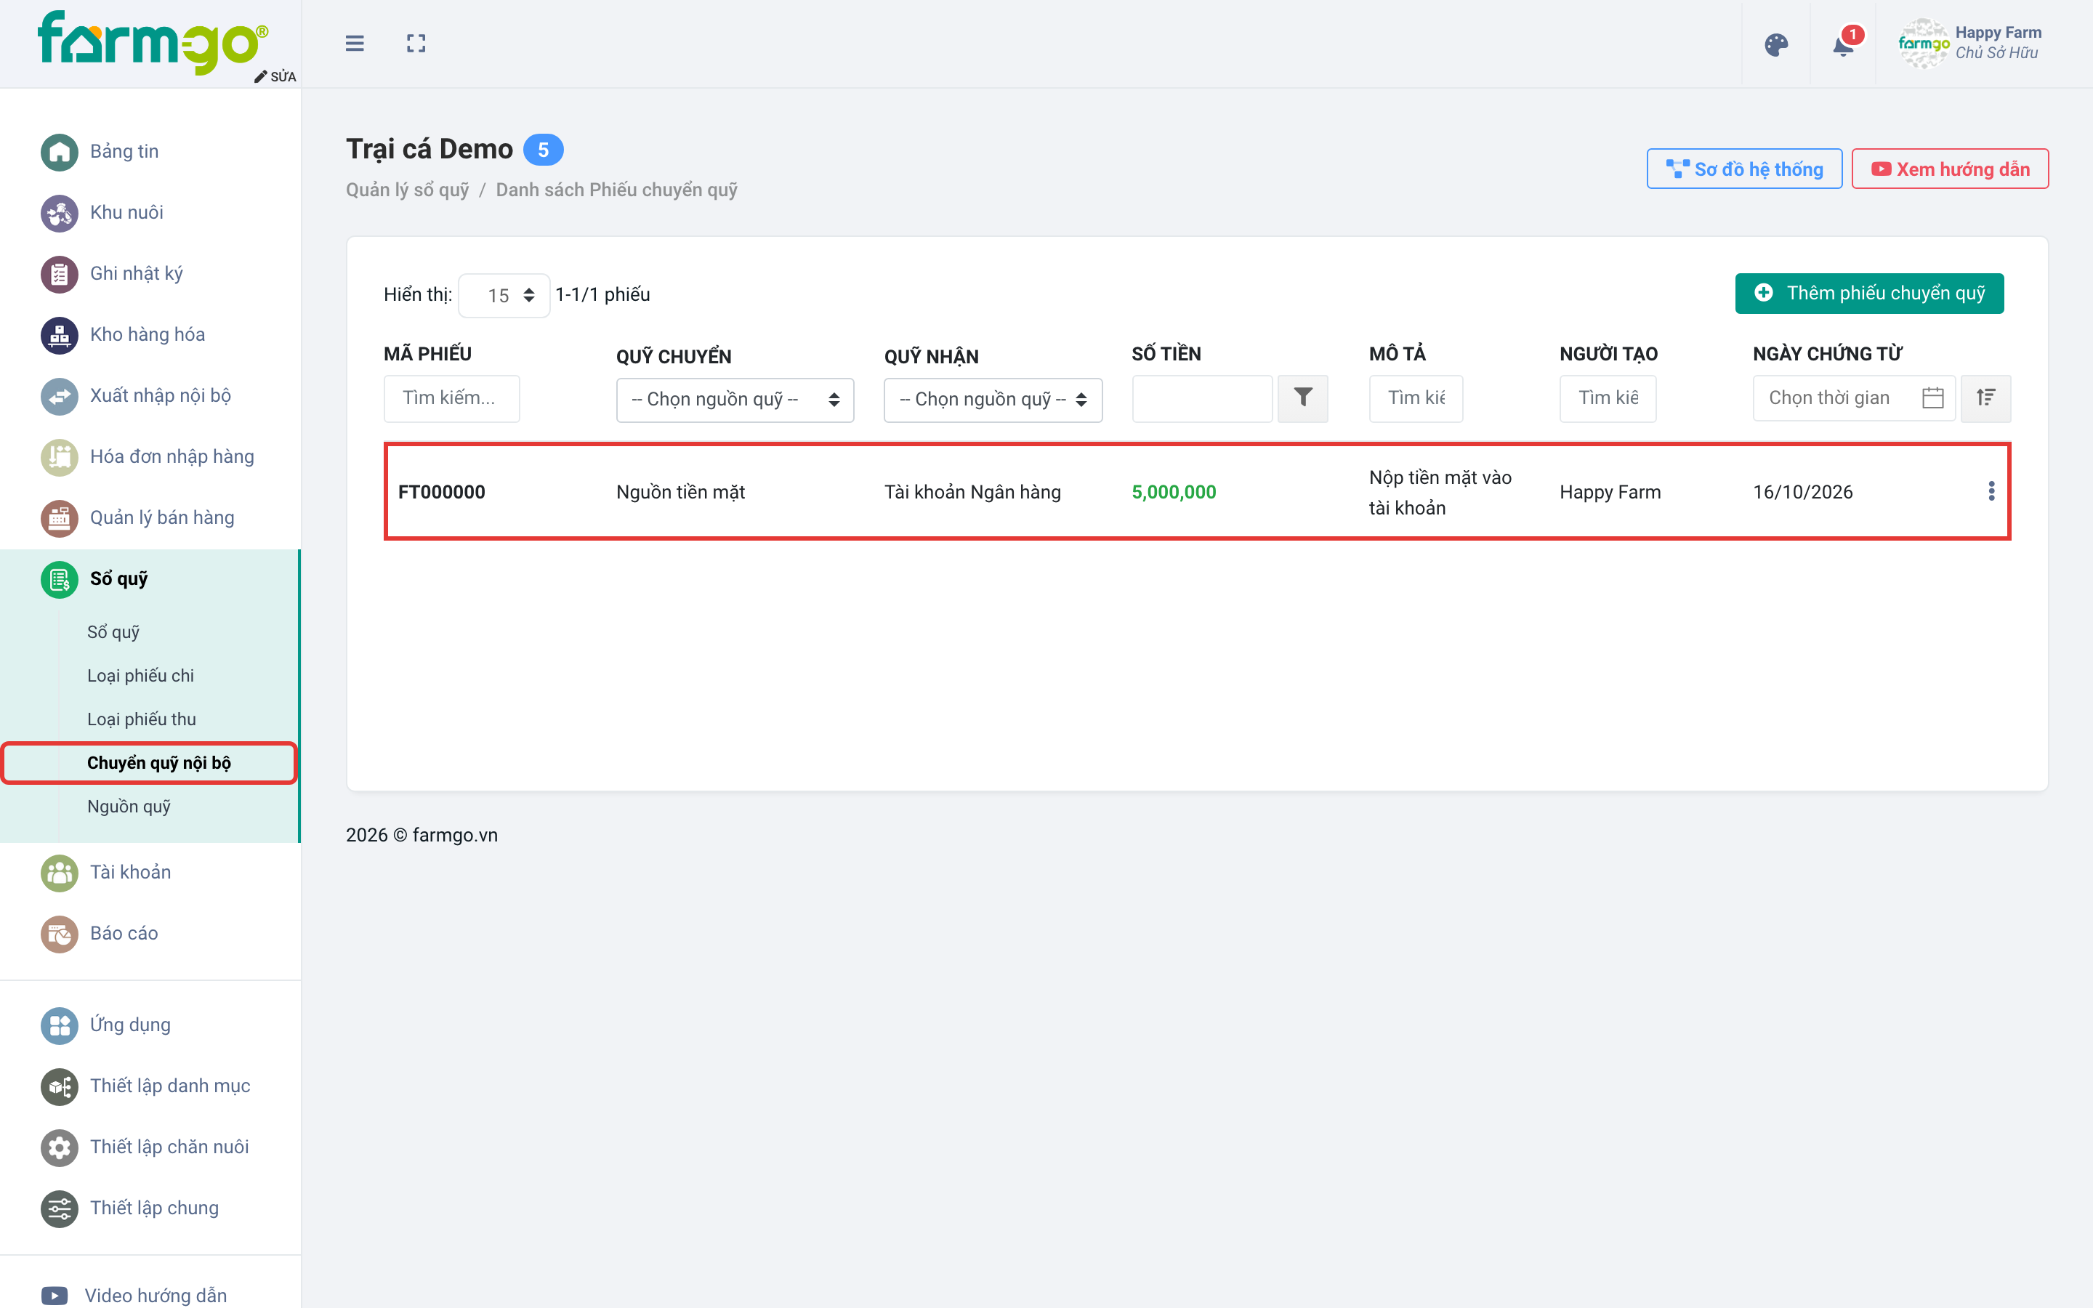Open the Quỹ nhận receiving fund dropdown
This screenshot has width=2093, height=1308.
pyautogui.click(x=993, y=400)
